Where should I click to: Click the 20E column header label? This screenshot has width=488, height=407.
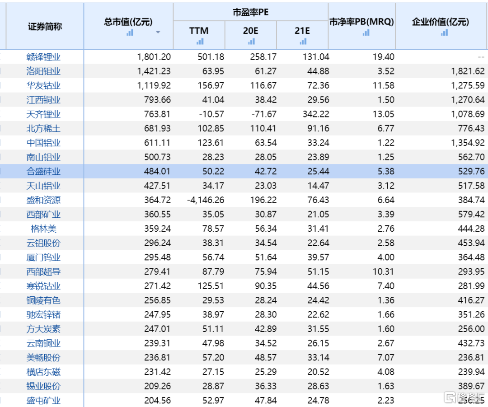coord(250,31)
